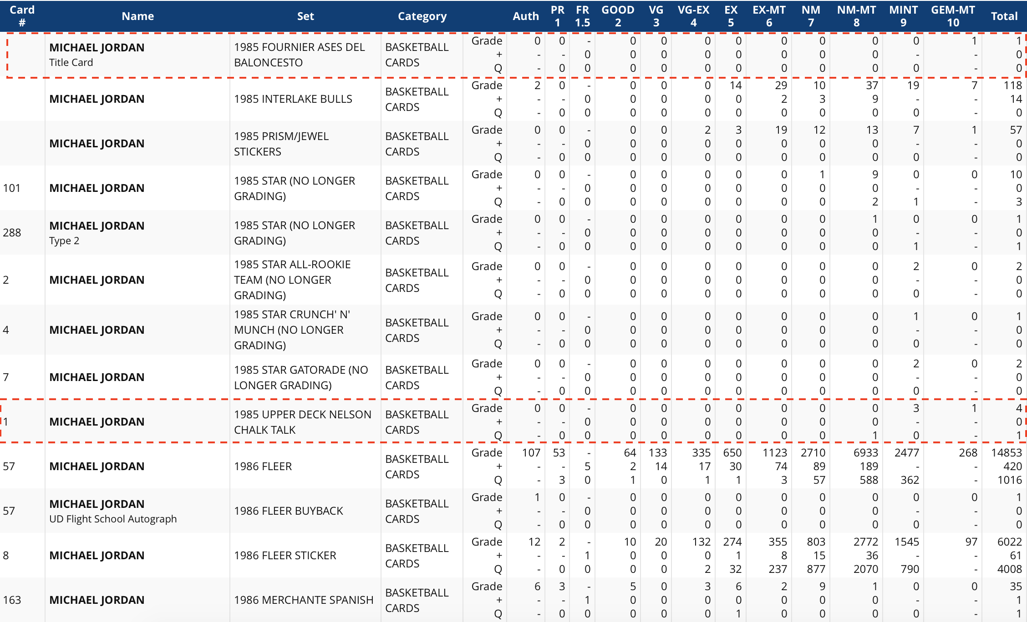Click the Auth column header
This screenshot has height=622, width=1027.
[526, 16]
